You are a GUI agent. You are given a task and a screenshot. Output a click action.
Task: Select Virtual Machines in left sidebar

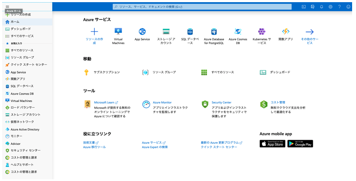28,101
